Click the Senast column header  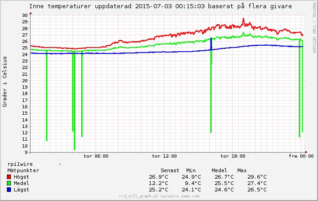click(170, 170)
